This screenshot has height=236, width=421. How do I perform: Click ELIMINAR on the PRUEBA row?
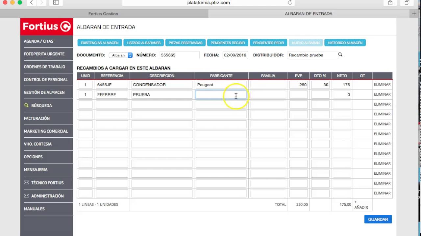382,94
